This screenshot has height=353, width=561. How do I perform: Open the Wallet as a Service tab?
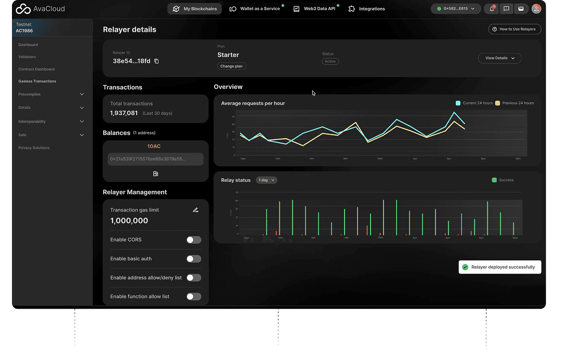[x=255, y=8]
